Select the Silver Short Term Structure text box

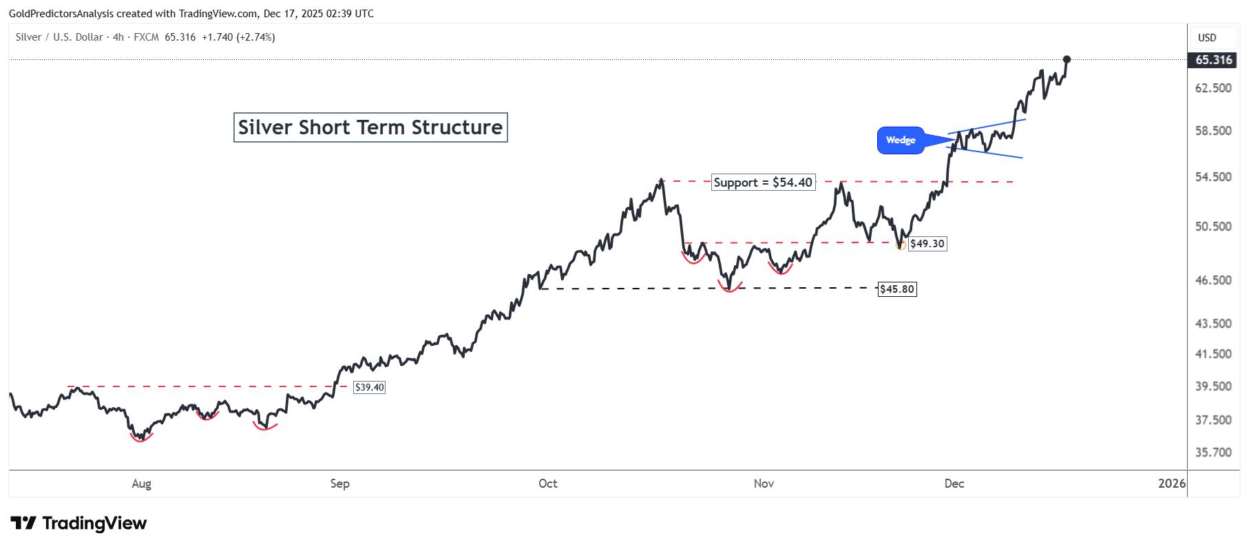[x=370, y=127]
